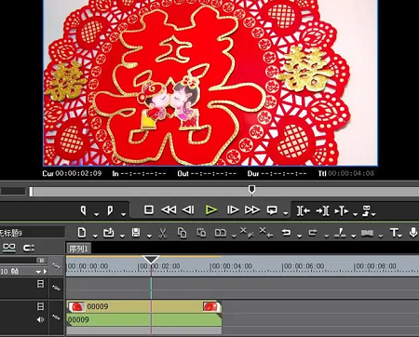Click the Cur 00:00:02:09 timecode
This screenshot has width=419, height=337.
coord(72,173)
